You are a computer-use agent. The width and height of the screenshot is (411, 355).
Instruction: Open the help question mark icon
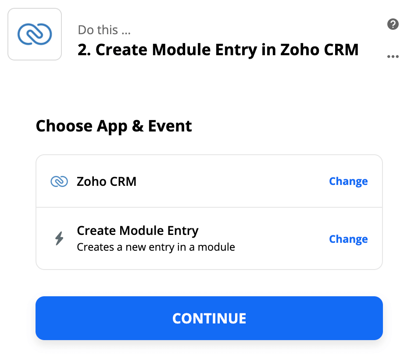tap(393, 24)
